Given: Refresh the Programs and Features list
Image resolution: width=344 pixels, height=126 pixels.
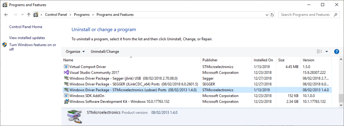Looking at the screenshot, I should pyautogui.click(x=272, y=15).
